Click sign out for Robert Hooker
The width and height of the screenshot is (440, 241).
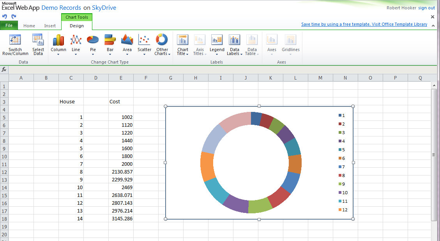pos(426,7)
